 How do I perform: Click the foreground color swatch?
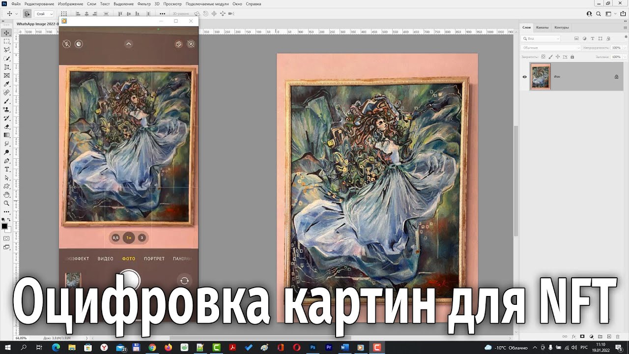4,226
